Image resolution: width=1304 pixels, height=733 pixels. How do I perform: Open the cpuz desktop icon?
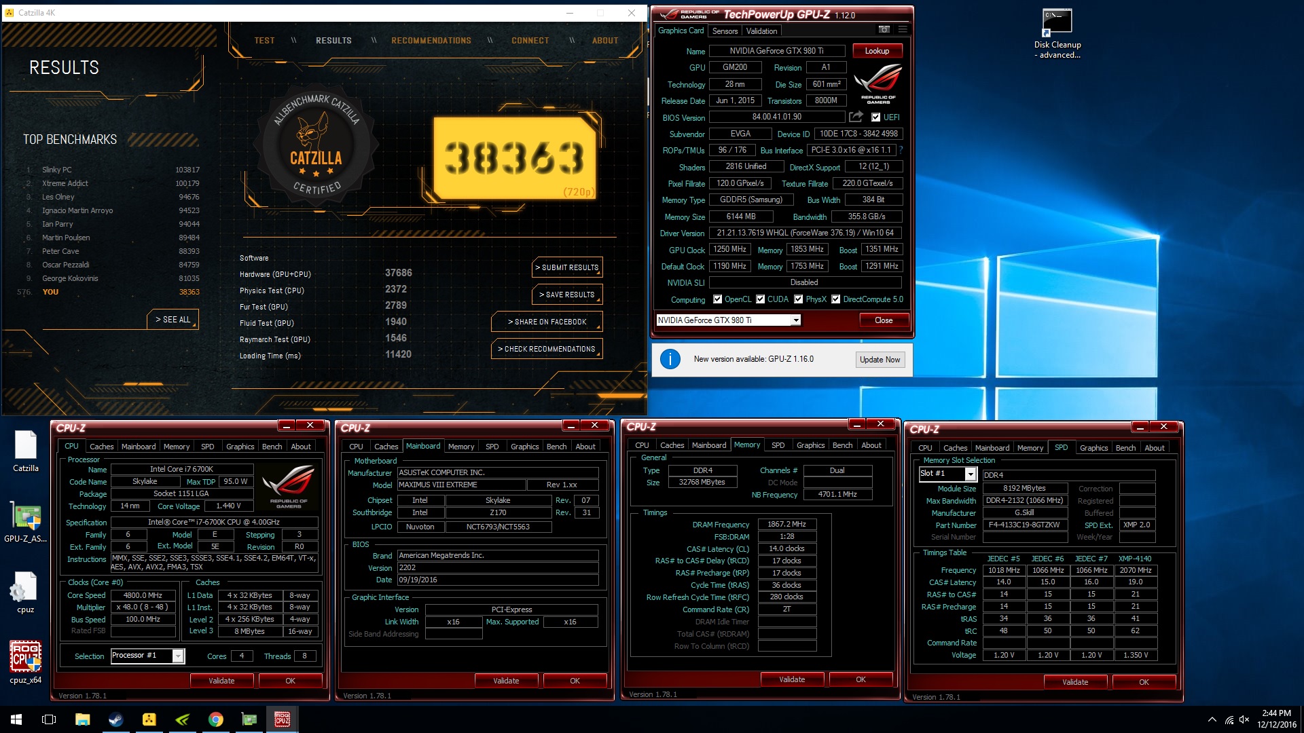click(x=26, y=593)
